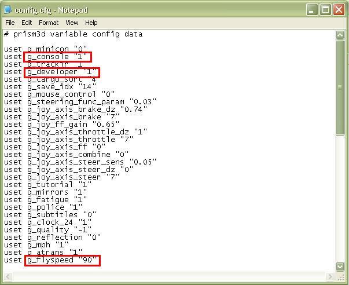The width and height of the screenshot is (349, 285).
Task: Click the g_steering_func_param "0.03" line
Action: tap(80, 102)
